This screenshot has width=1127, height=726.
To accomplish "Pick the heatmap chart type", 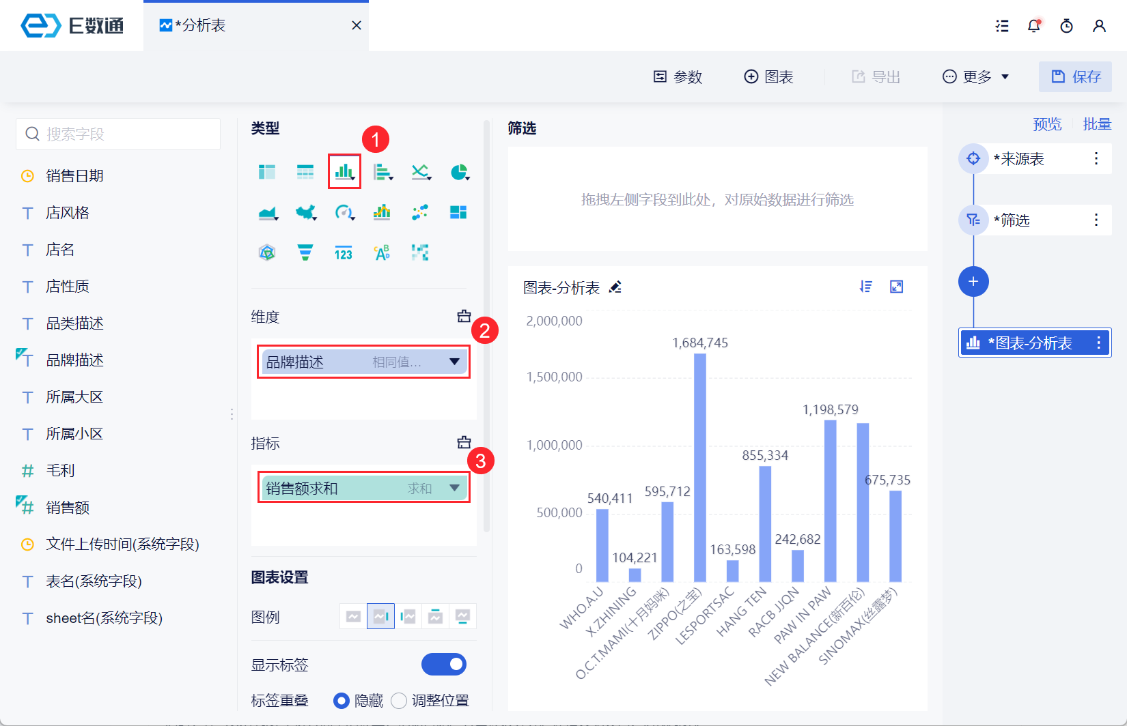I will click(x=420, y=253).
